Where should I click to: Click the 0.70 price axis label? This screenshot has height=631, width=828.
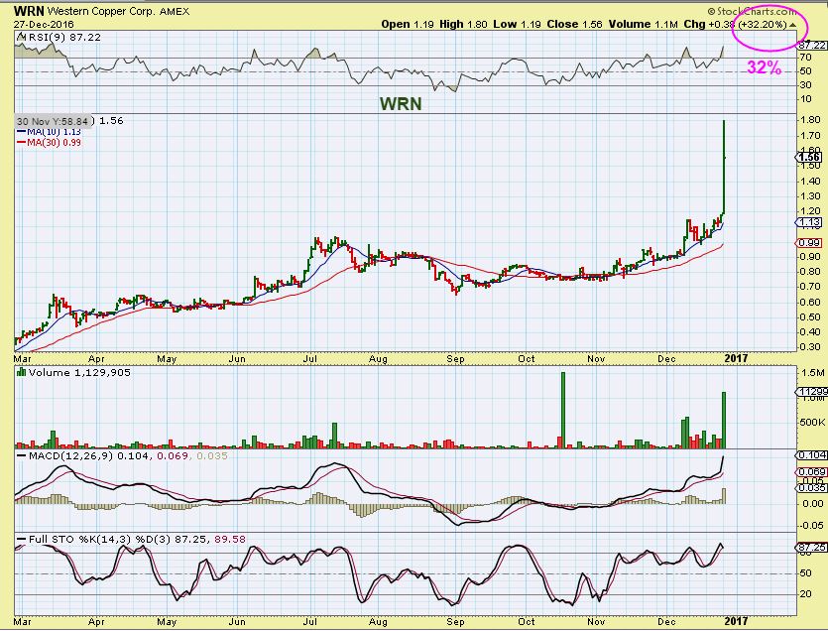click(810, 287)
